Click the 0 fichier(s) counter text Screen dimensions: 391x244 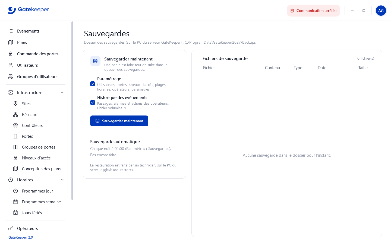pyautogui.click(x=365, y=58)
